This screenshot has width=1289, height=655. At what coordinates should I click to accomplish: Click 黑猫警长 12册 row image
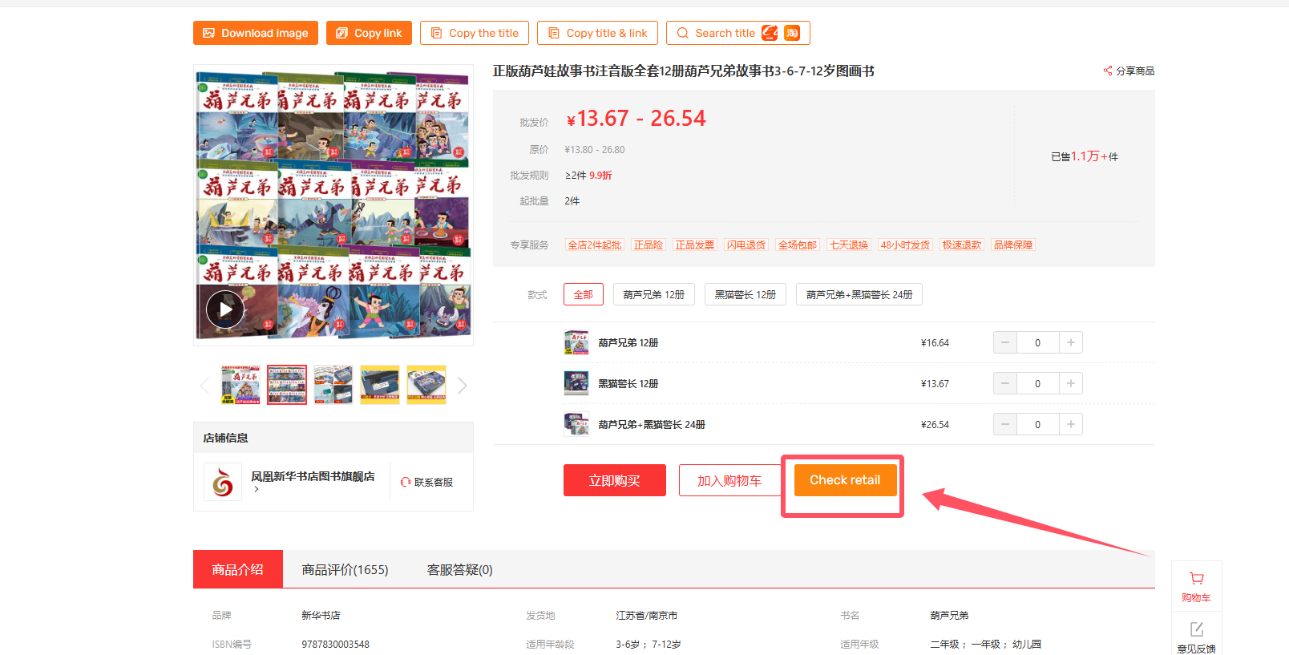[576, 383]
